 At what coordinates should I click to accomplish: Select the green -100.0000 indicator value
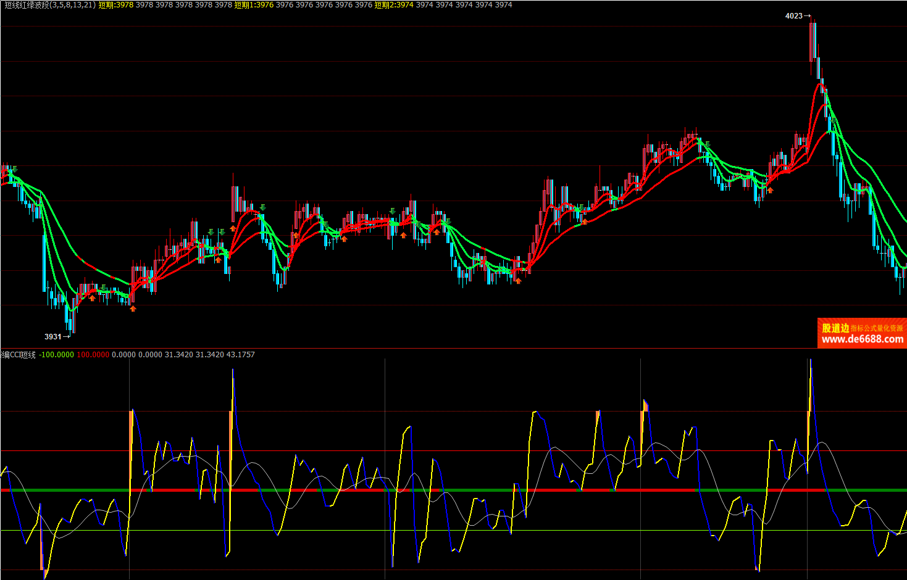pos(56,355)
